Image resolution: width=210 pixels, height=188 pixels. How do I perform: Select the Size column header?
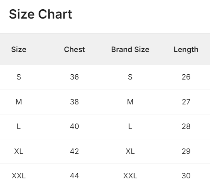(19, 49)
